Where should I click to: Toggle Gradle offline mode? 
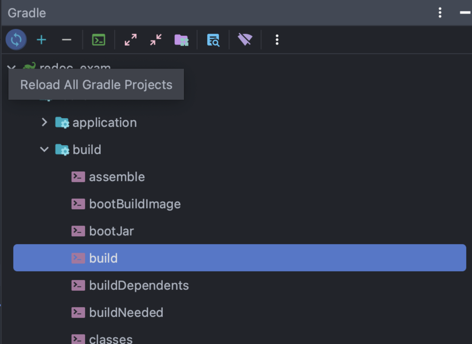pyautogui.click(x=245, y=40)
